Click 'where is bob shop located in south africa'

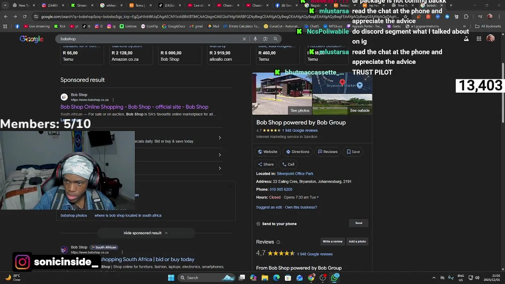pos(128,215)
